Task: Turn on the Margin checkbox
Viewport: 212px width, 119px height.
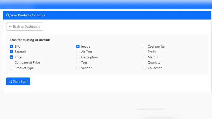Action: coord(144,57)
